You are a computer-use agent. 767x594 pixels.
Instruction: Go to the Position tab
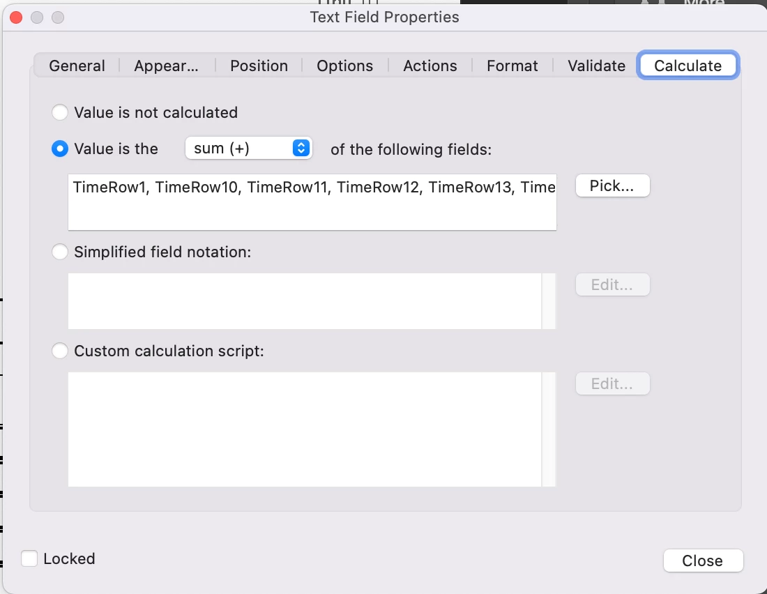click(259, 66)
